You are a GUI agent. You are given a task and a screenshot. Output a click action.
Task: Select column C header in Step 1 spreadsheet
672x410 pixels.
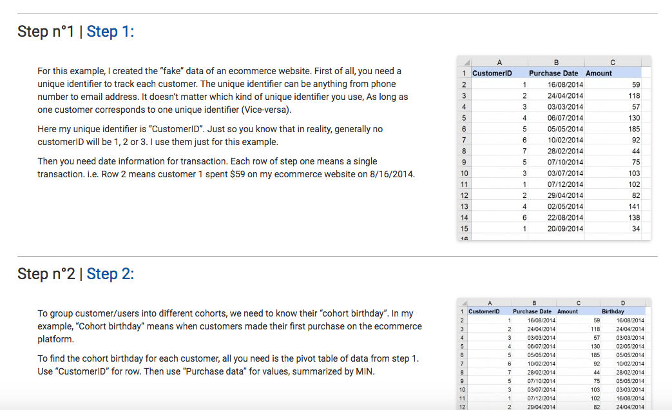pos(613,63)
